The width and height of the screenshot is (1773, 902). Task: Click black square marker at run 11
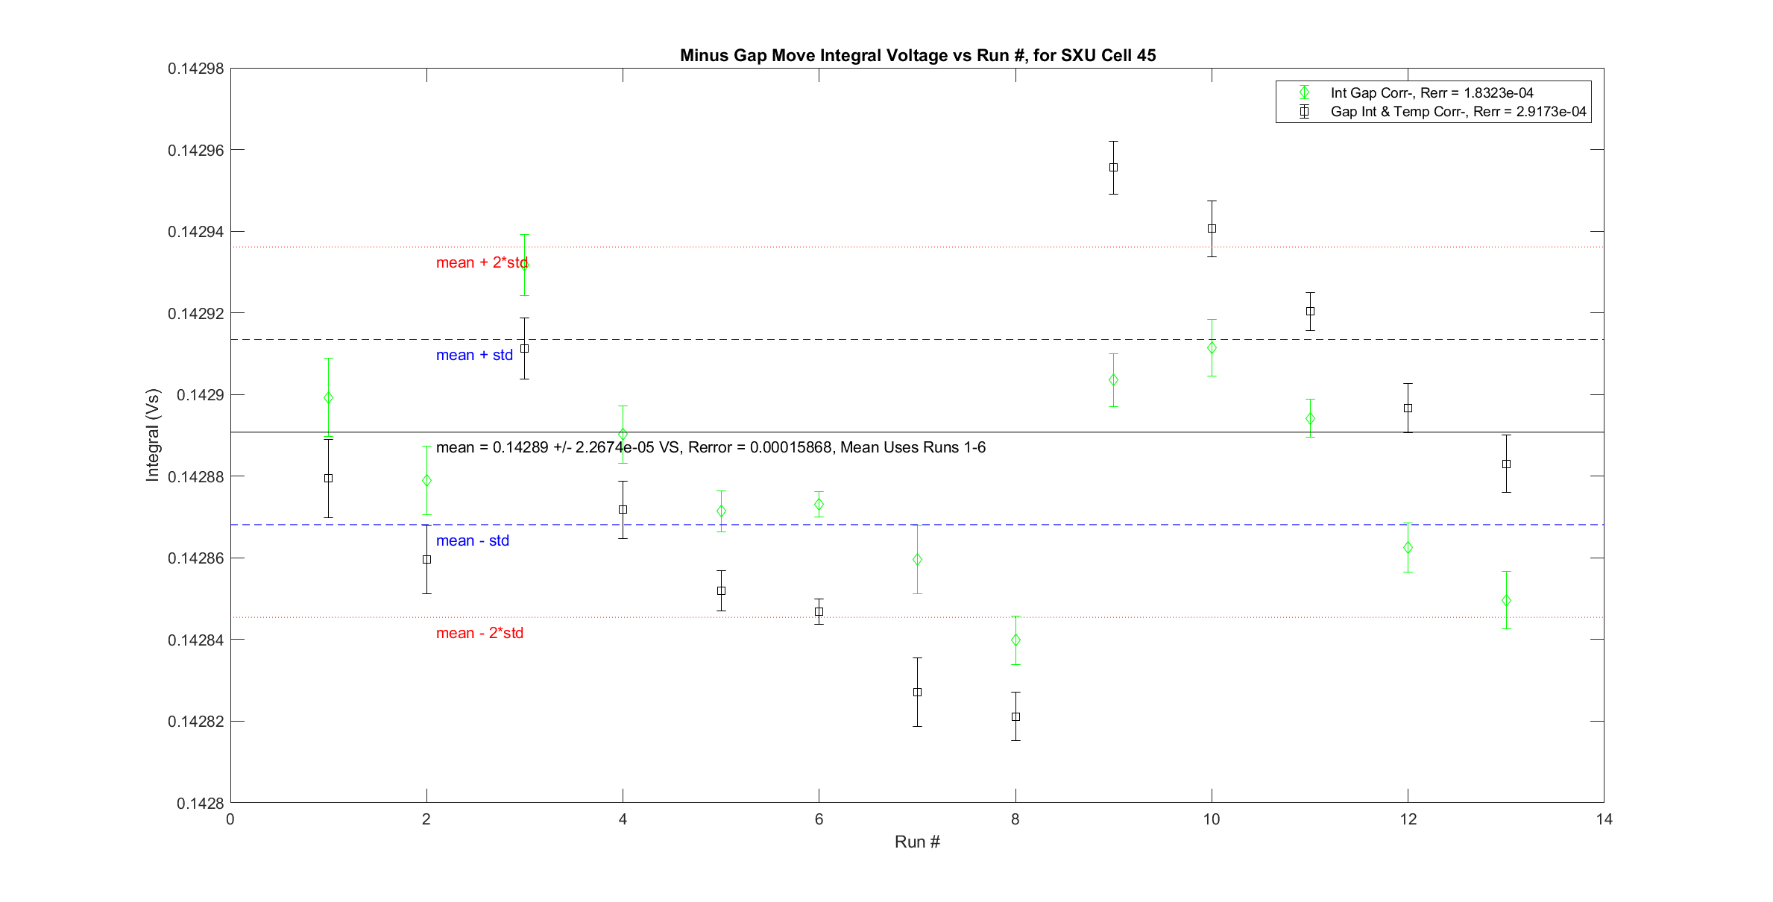pos(1310,311)
